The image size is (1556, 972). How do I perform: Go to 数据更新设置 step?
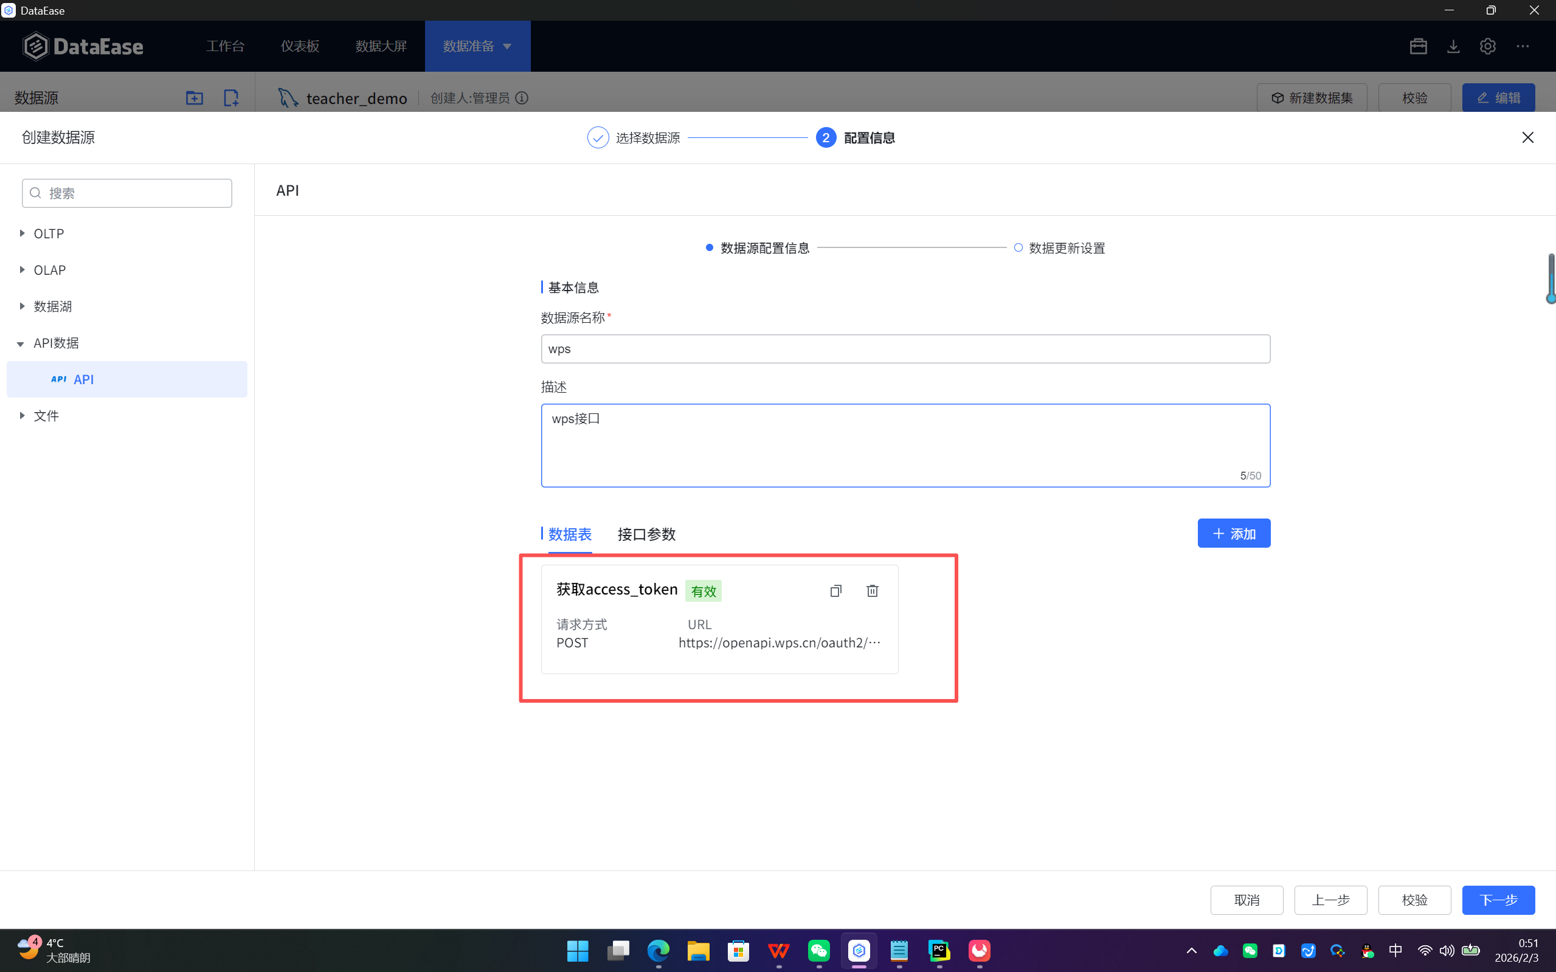1066,248
